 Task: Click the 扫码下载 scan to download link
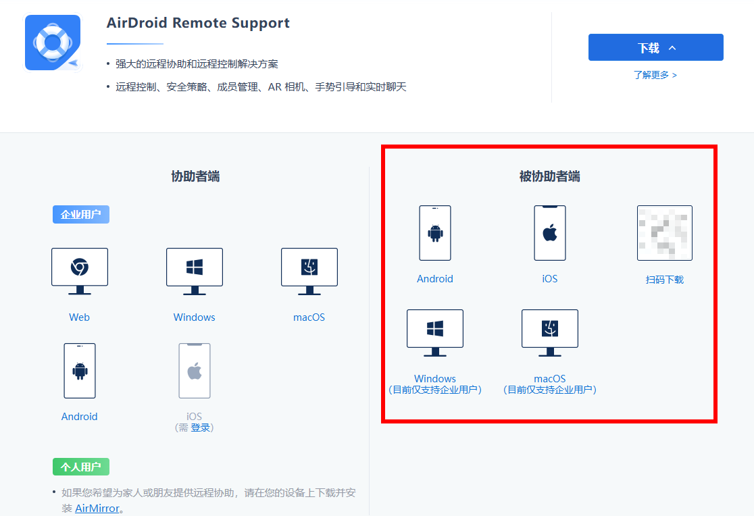(x=665, y=280)
